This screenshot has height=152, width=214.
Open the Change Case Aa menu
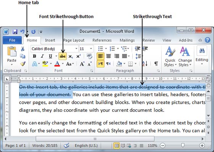pyautogui.click(x=70, y=64)
